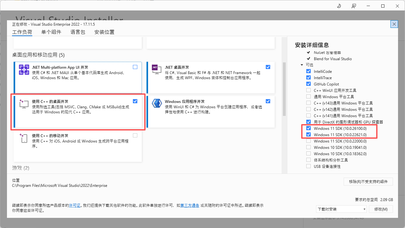Switch to the 工作负荷 tab
The image size is (405, 228).
click(x=22, y=32)
